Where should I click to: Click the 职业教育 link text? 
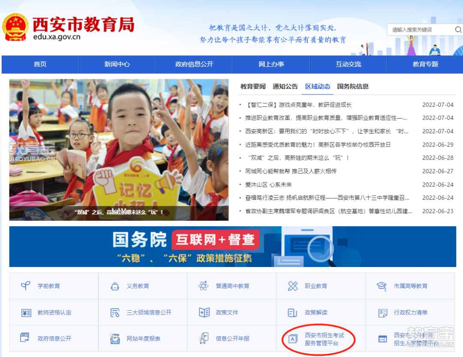point(316,286)
